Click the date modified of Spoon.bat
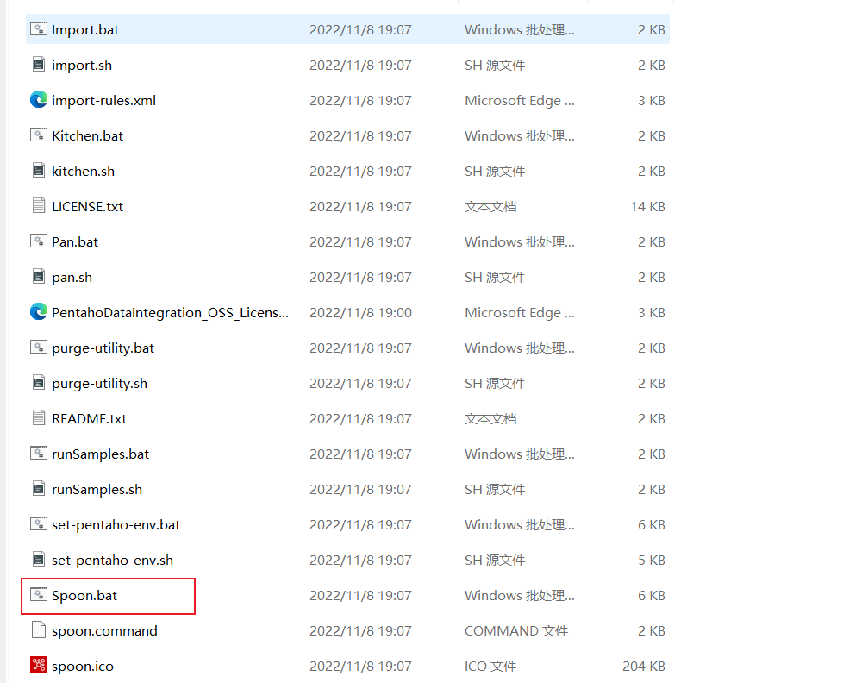The width and height of the screenshot is (862, 689). coord(360,596)
